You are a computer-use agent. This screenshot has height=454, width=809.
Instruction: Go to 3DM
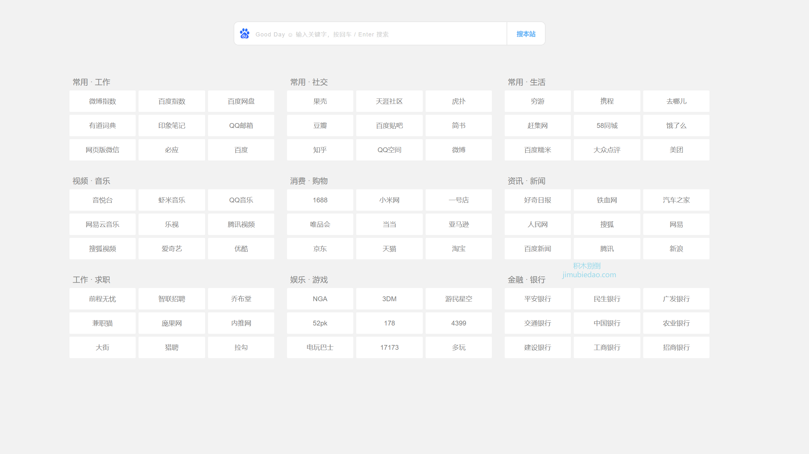[389, 299]
